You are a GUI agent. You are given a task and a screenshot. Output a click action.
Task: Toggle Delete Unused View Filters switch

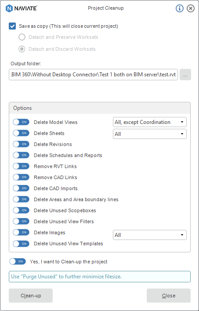pos(21,221)
